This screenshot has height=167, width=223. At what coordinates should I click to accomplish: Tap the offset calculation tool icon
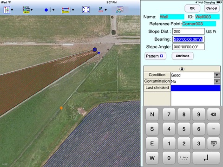point(119,10)
